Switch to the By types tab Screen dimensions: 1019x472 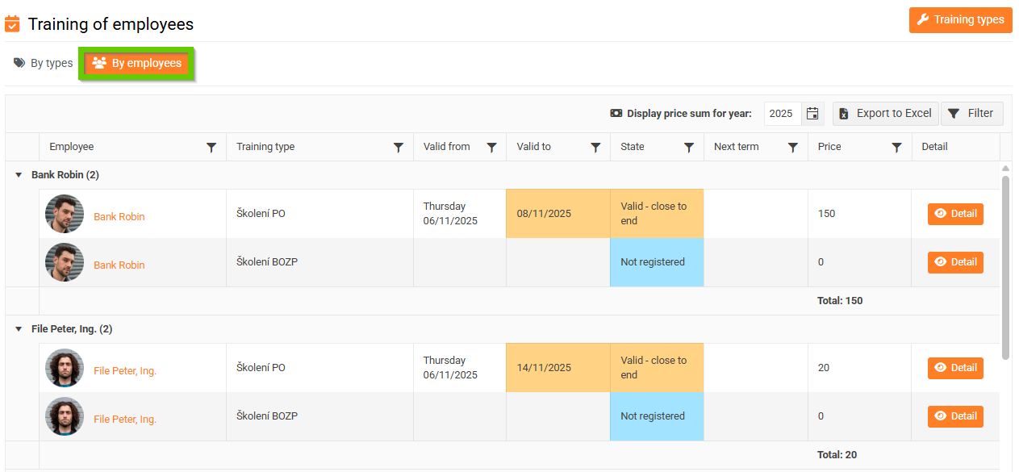click(44, 63)
